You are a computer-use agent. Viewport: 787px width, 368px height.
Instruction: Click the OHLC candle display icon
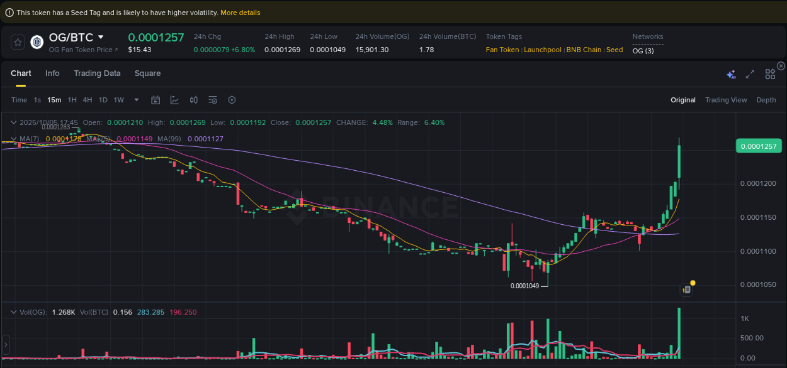point(194,99)
